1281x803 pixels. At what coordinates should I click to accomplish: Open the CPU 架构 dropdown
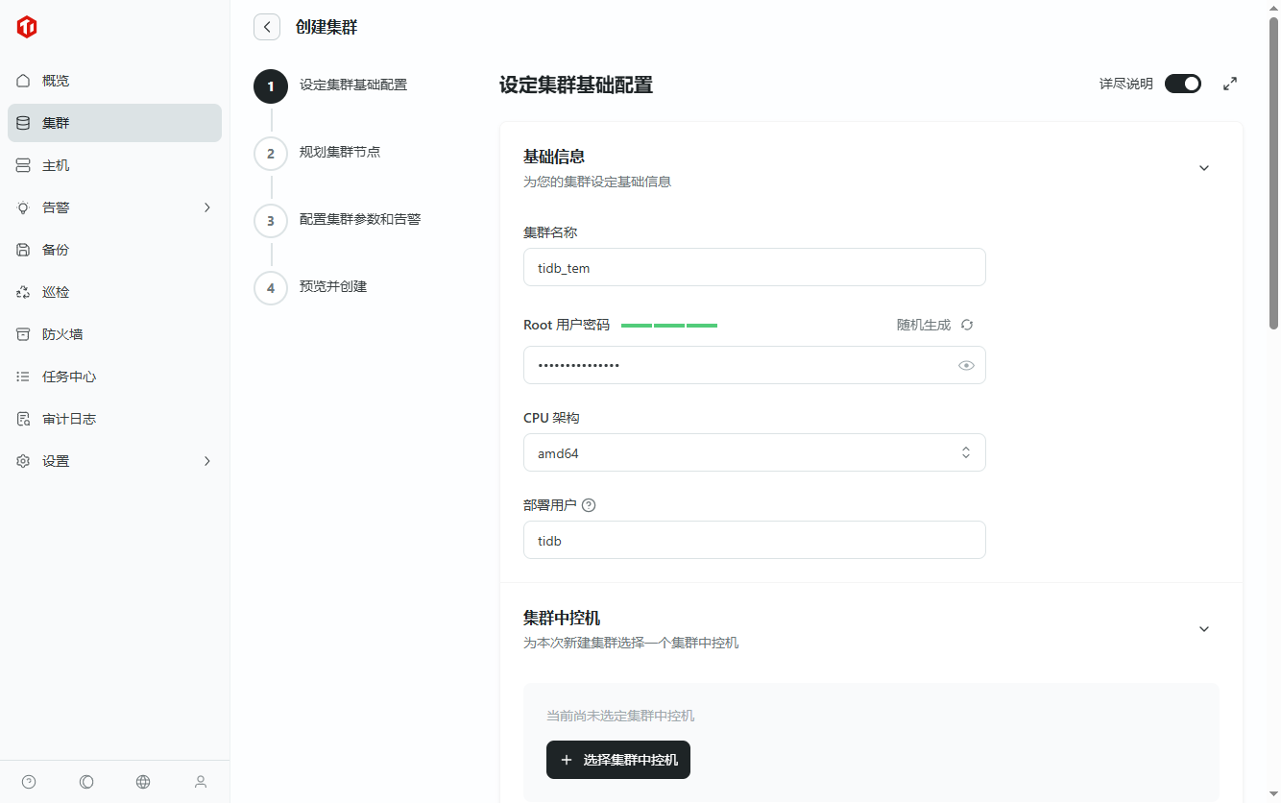pyautogui.click(x=754, y=453)
